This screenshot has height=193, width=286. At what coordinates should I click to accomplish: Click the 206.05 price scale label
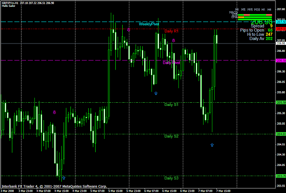click(x=281, y=82)
